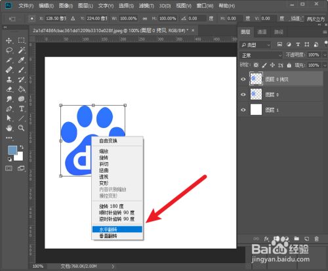Switch to the 路径 paths tab
This screenshot has height=271, width=328.
[x=279, y=32]
